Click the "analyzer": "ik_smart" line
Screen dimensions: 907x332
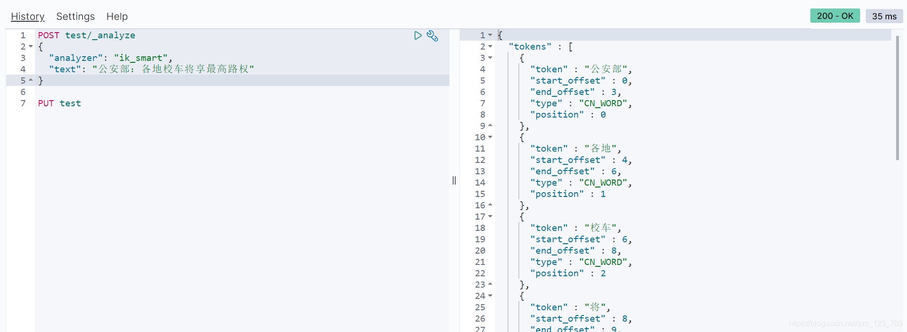coord(110,58)
